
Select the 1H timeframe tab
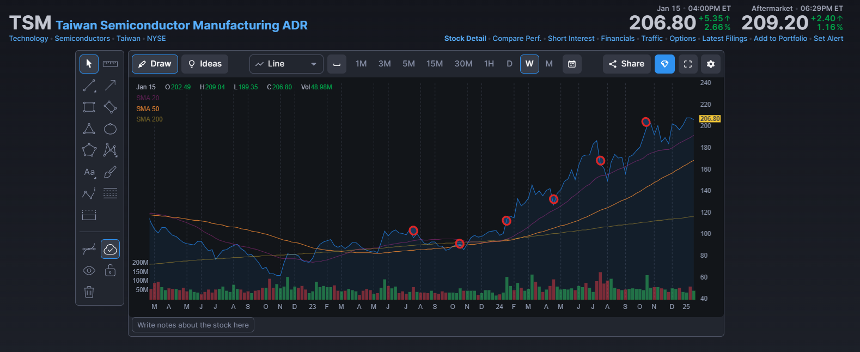[489, 64]
